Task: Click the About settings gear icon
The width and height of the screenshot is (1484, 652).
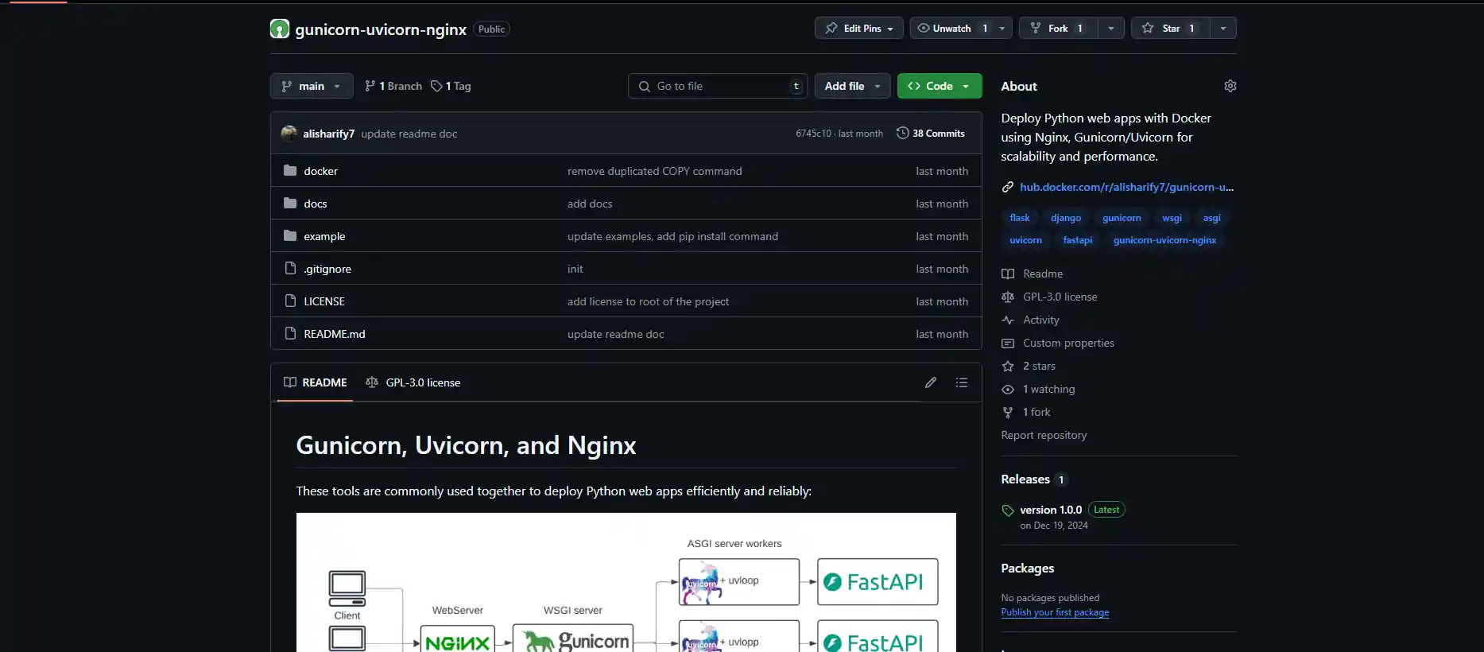Action: coord(1230,86)
